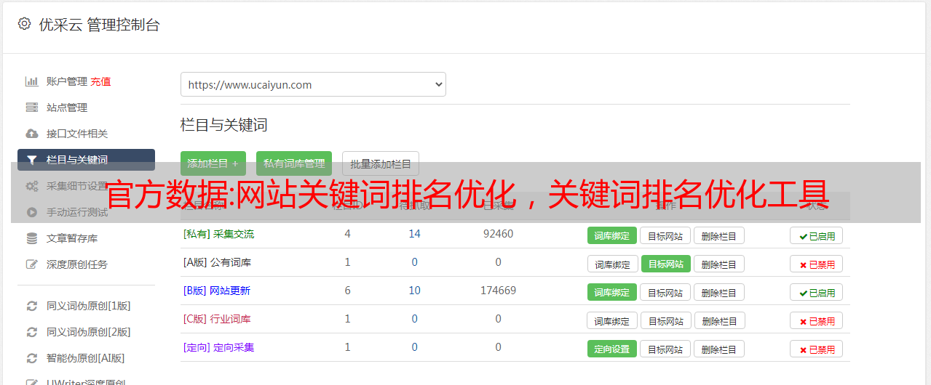The image size is (931, 385).
Task: Go to 站点管理 menu item
Action: tap(67, 108)
